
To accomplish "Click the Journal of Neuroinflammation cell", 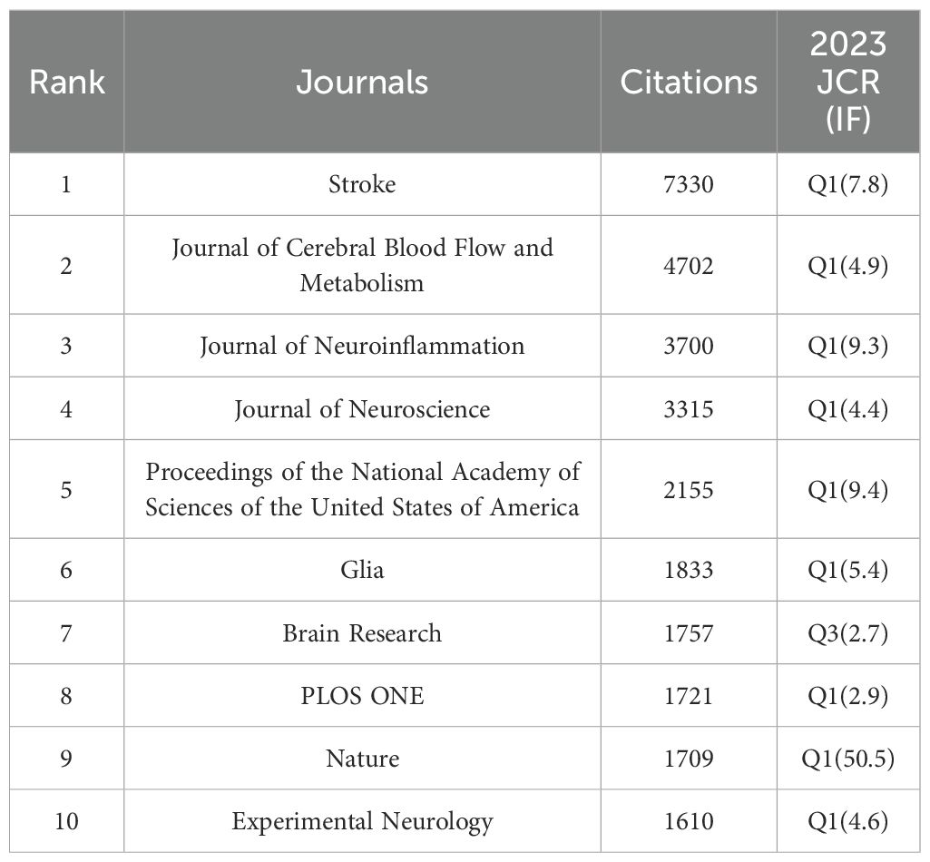I will coord(362,346).
